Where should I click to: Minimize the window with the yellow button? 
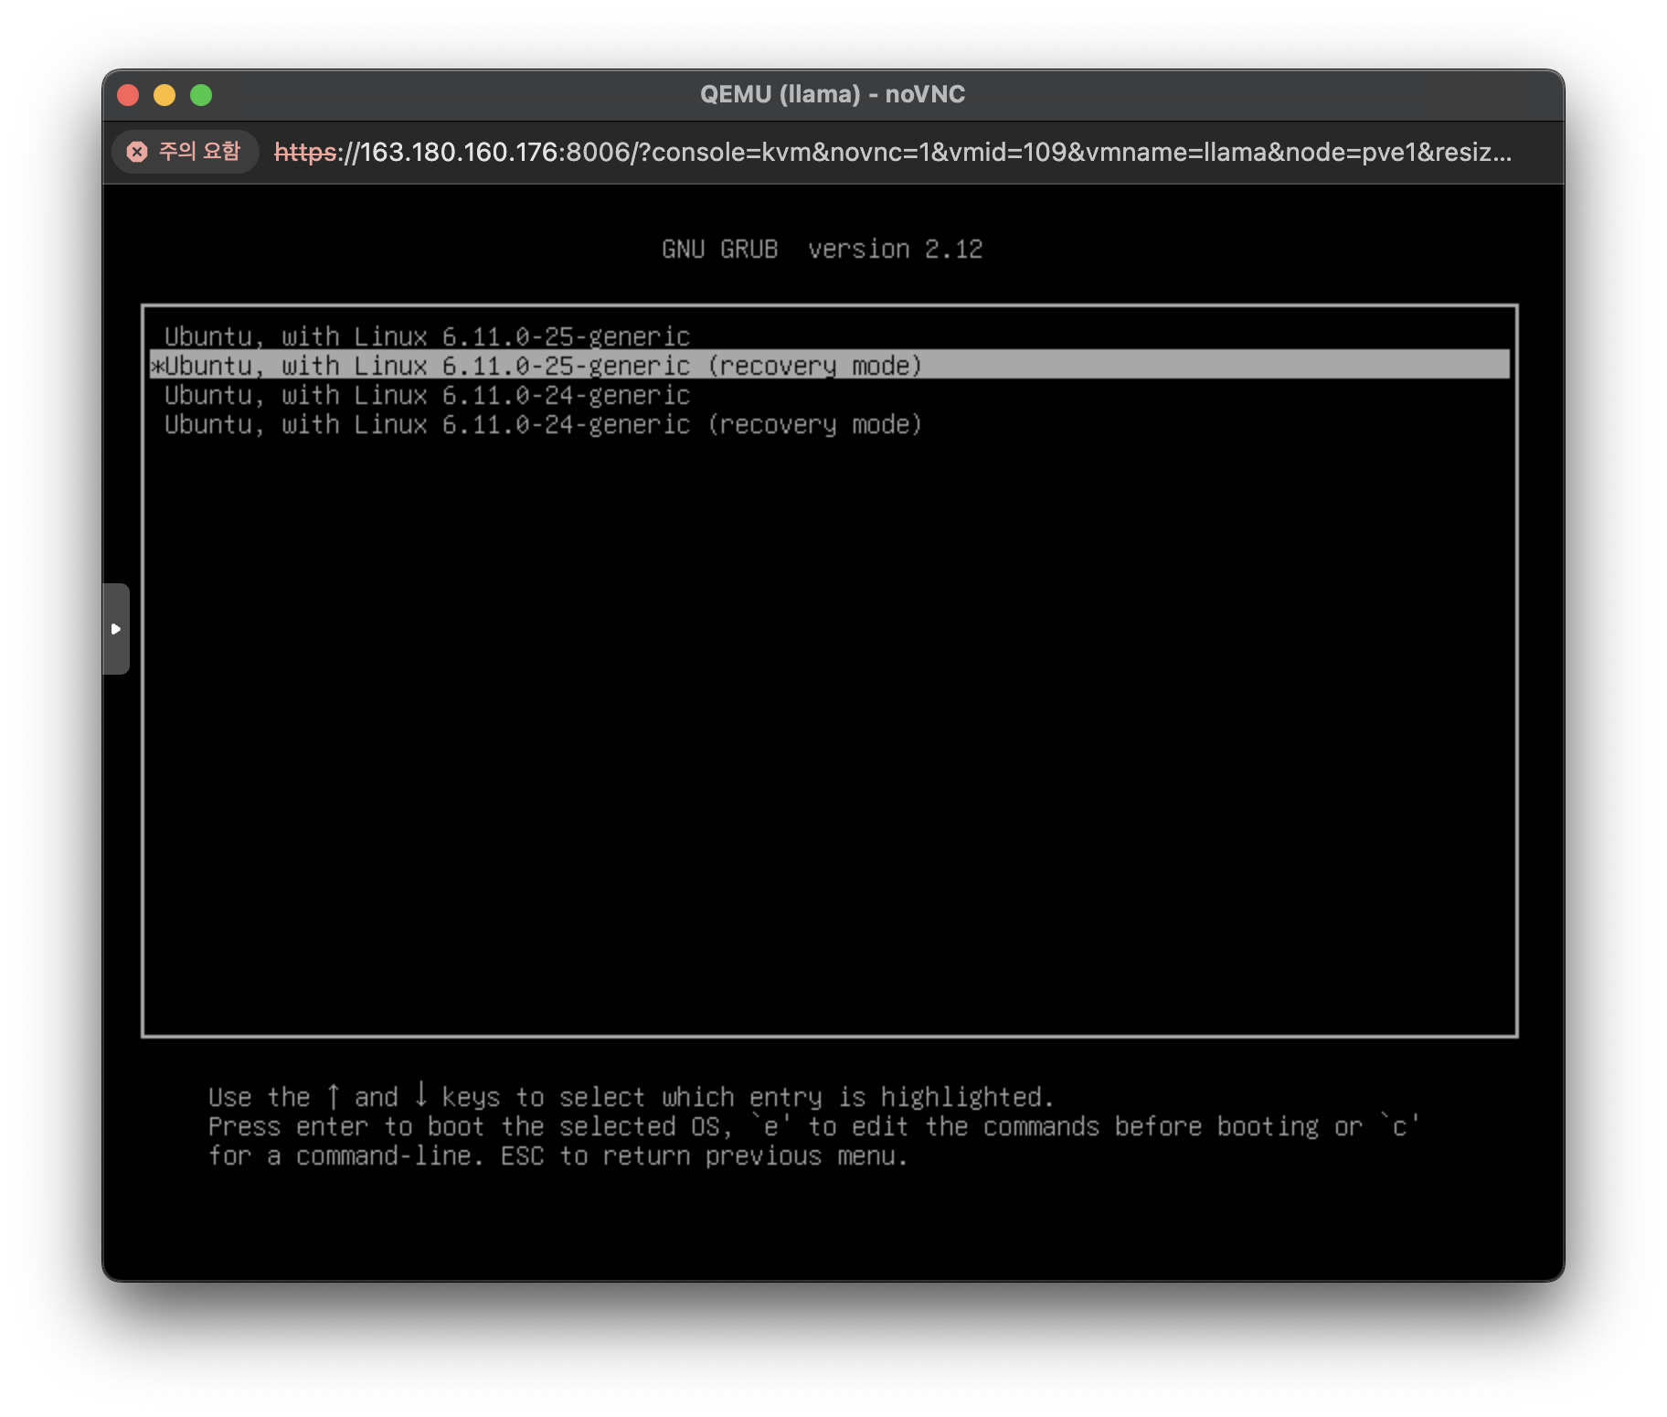[x=165, y=95]
